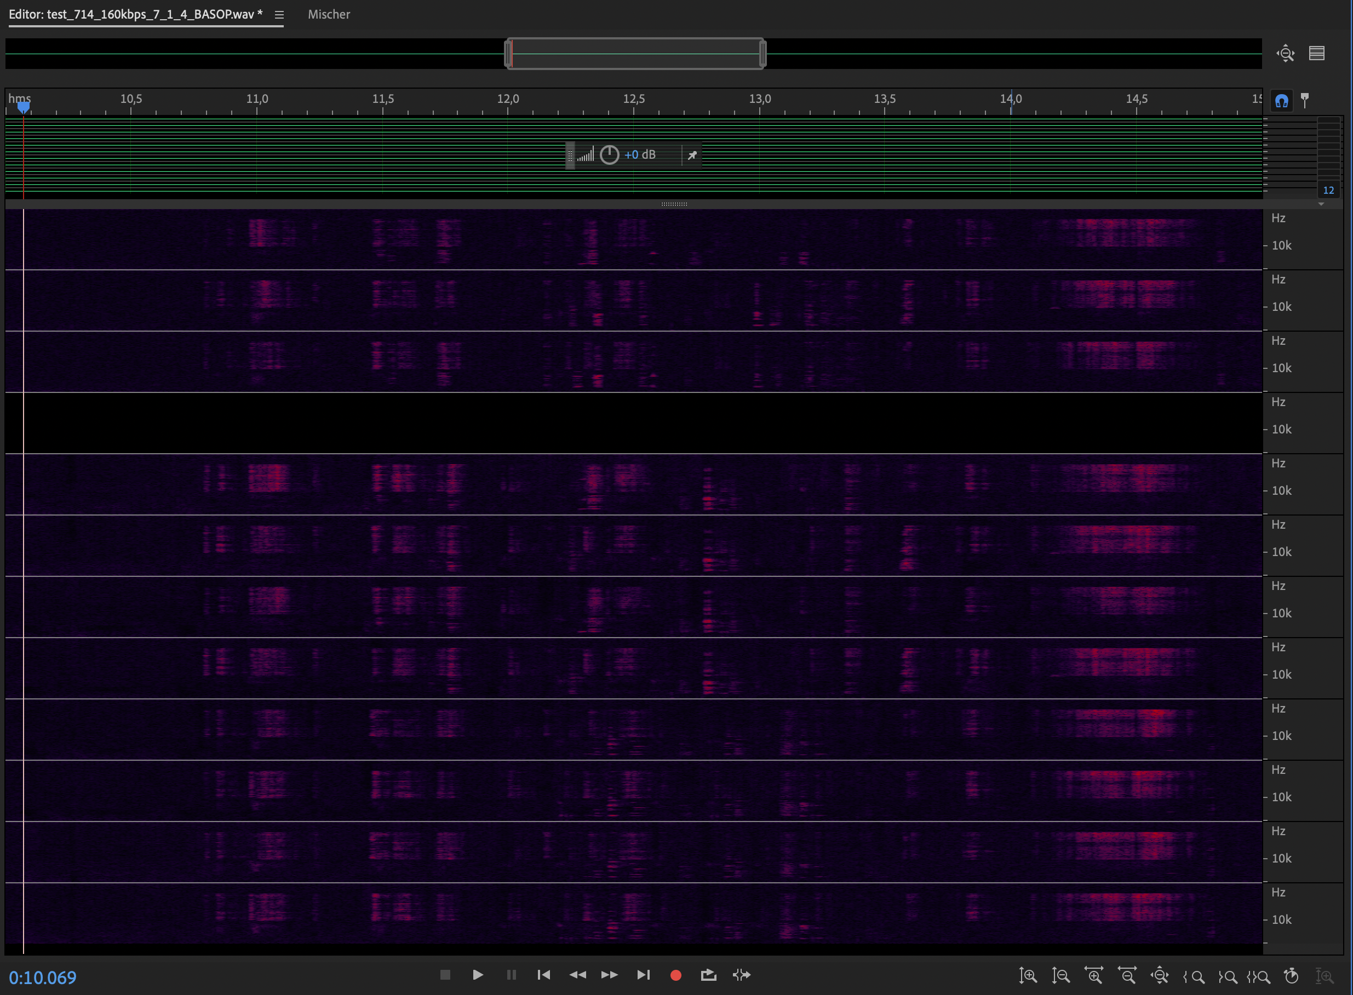
Task: Zoom to selection in-point icon
Action: pos(1193,976)
